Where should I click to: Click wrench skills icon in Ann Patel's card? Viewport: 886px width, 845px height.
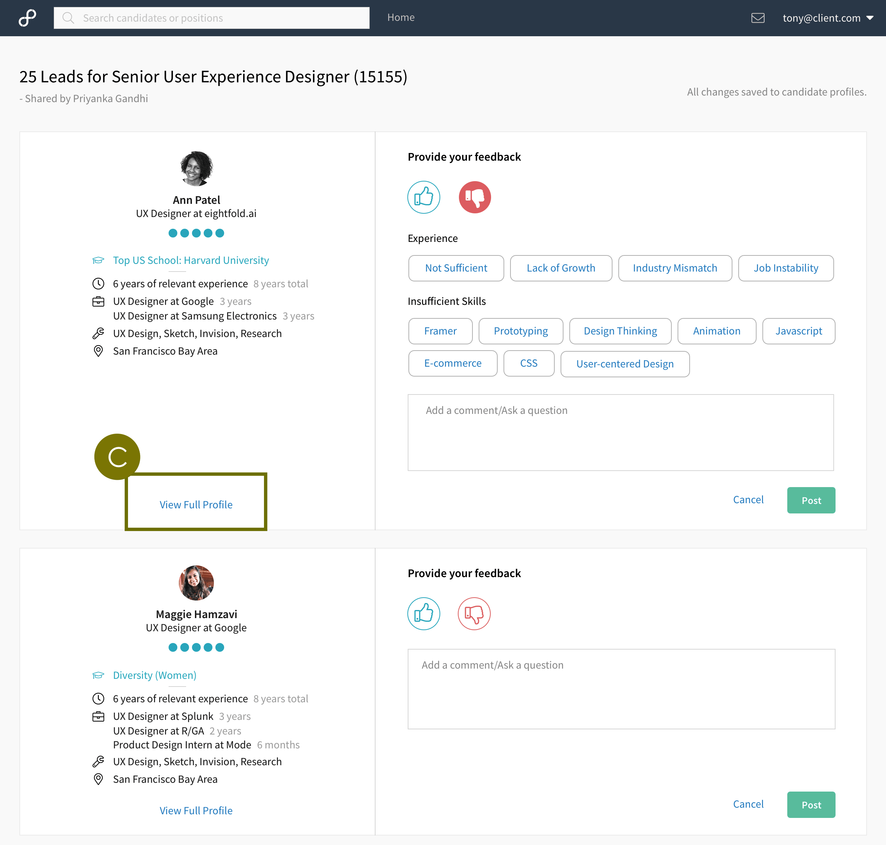[x=98, y=333]
